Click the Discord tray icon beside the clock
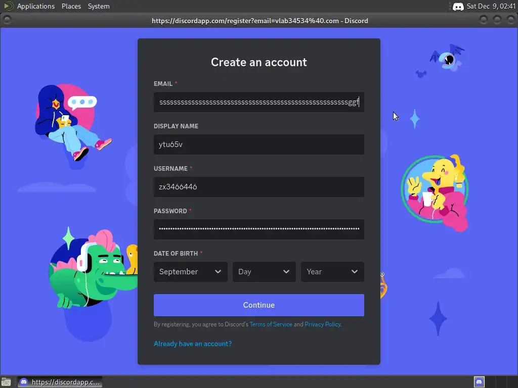 [x=458, y=6]
